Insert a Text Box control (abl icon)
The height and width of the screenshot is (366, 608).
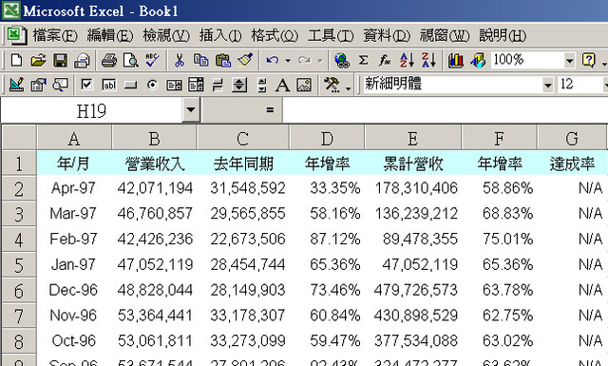pyautogui.click(x=109, y=85)
